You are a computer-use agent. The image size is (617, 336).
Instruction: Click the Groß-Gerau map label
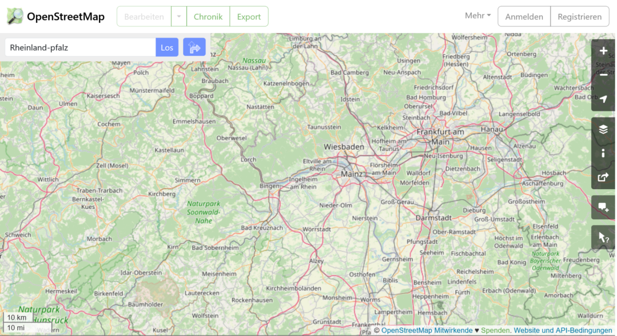tap(397, 202)
